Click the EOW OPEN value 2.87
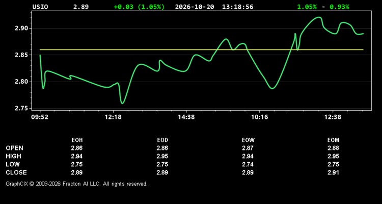Screen dimensions: 382x204 click(248, 148)
